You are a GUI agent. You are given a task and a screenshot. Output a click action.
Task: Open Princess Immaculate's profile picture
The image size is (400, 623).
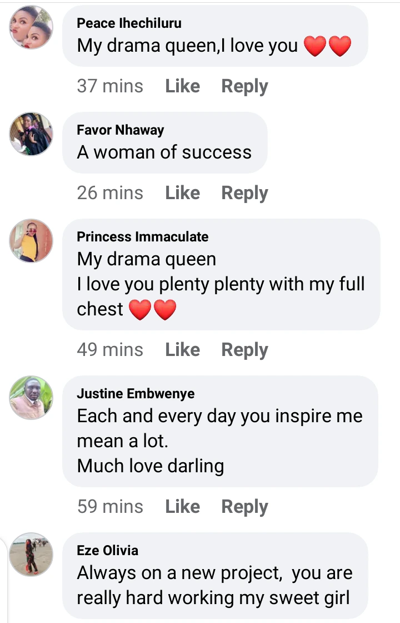tap(32, 240)
